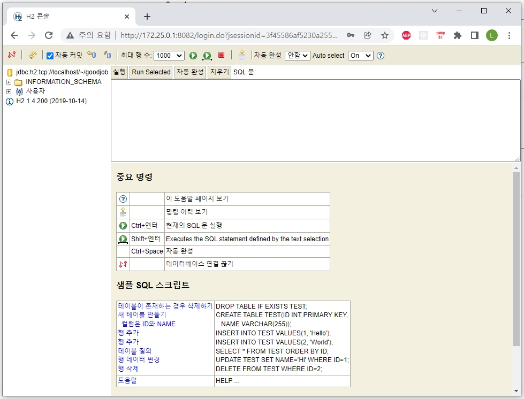This screenshot has height=399, width=524.
Task: Refresh the database object tree
Action: 32,55
